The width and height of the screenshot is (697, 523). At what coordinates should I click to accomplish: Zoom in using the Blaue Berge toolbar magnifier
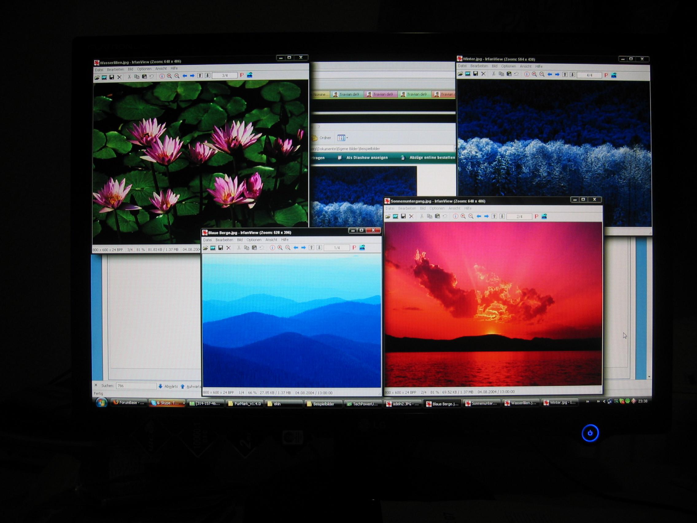280,248
